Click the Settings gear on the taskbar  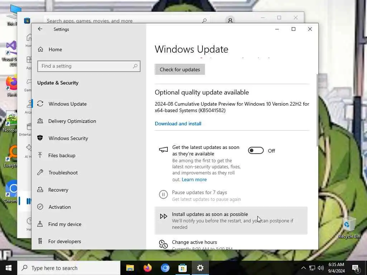tap(200, 268)
